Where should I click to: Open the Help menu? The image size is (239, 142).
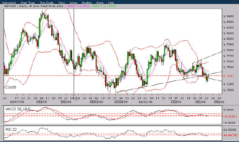point(111,3)
